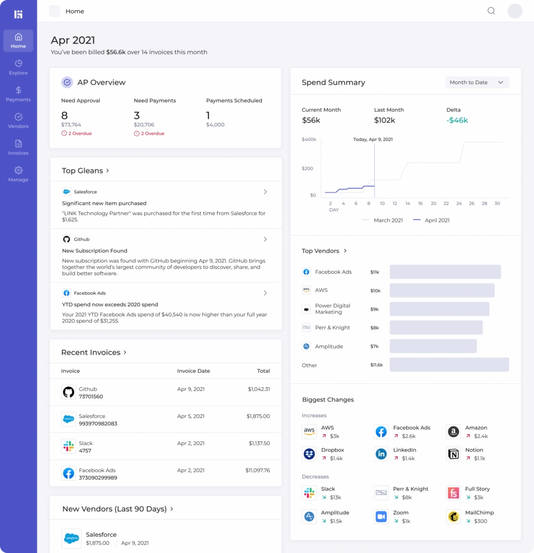Open Vendors in sidebar
Image resolution: width=534 pixels, height=553 pixels.
click(18, 121)
